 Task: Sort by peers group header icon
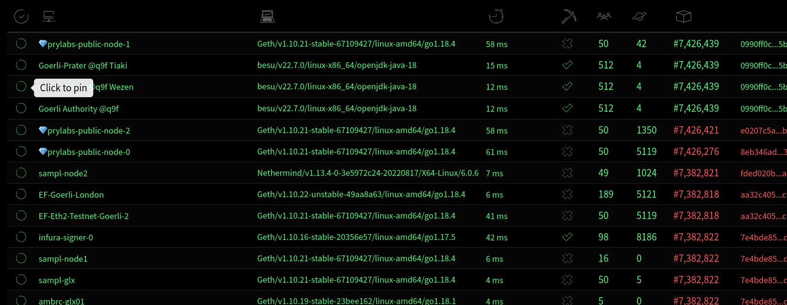pyautogui.click(x=604, y=17)
